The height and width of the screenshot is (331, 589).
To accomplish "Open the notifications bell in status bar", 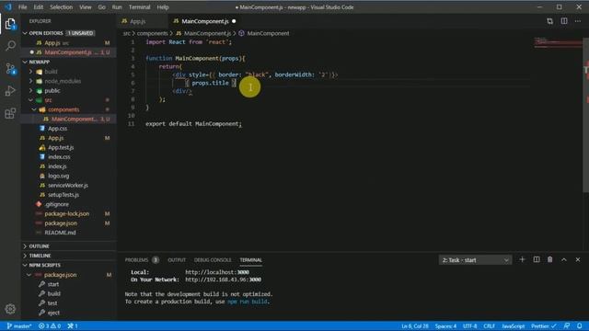I will coord(579,325).
